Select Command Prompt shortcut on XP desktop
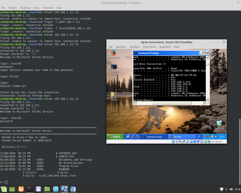Screen dimensions: 241x193 pos(114,70)
